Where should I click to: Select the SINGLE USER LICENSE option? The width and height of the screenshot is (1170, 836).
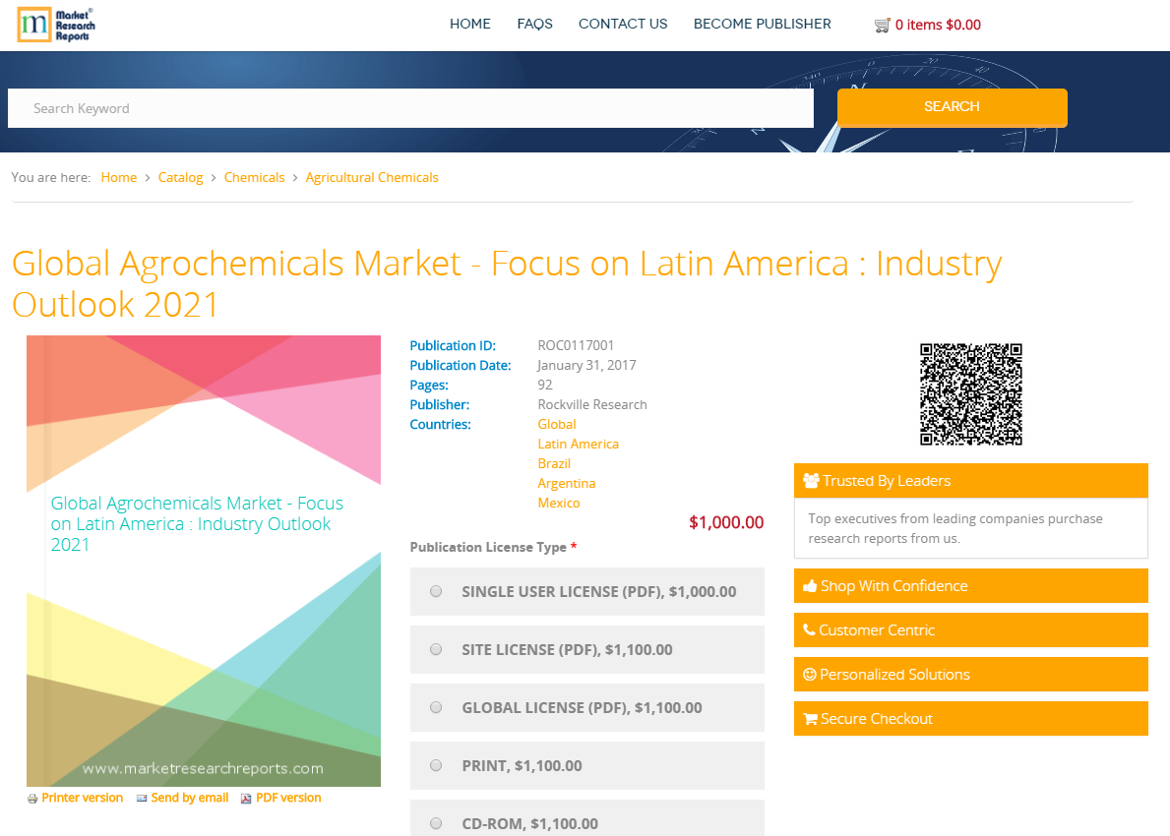pyautogui.click(x=436, y=591)
